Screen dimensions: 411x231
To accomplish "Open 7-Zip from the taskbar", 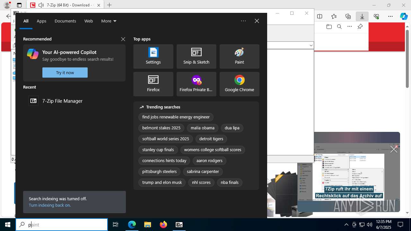I will (x=179, y=225).
